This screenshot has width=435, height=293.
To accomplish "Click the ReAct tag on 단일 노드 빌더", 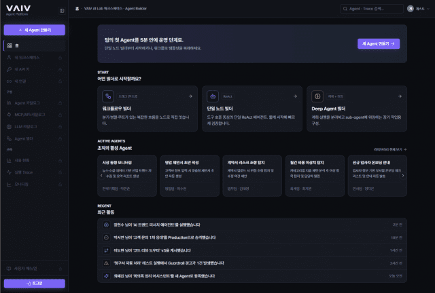I will coord(228,96).
